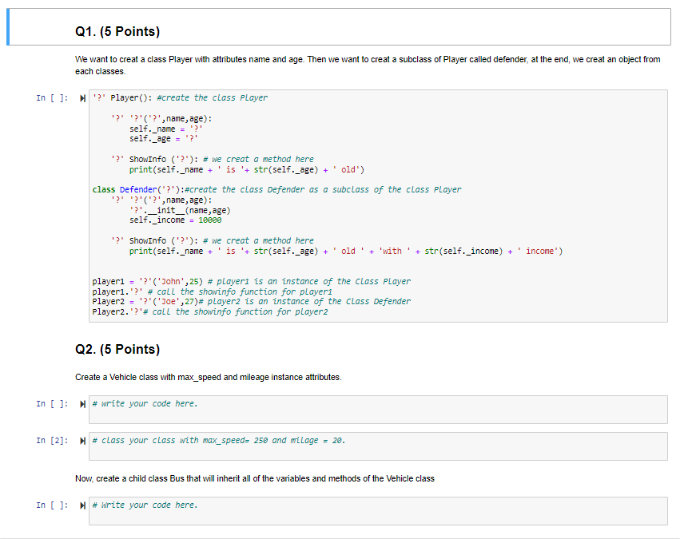Run the Bus child class code cell
This screenshot has width=680, height=539.
(82, 505)
